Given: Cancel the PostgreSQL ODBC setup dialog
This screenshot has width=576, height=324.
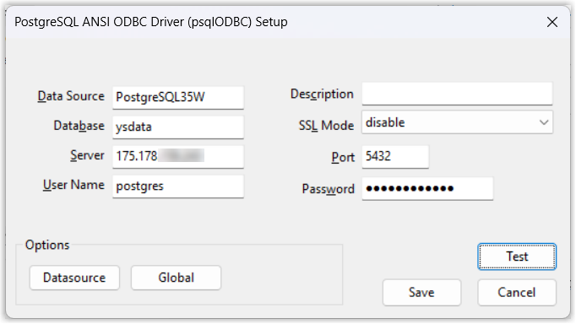Looking at the screenshot, I should point(517,293).
